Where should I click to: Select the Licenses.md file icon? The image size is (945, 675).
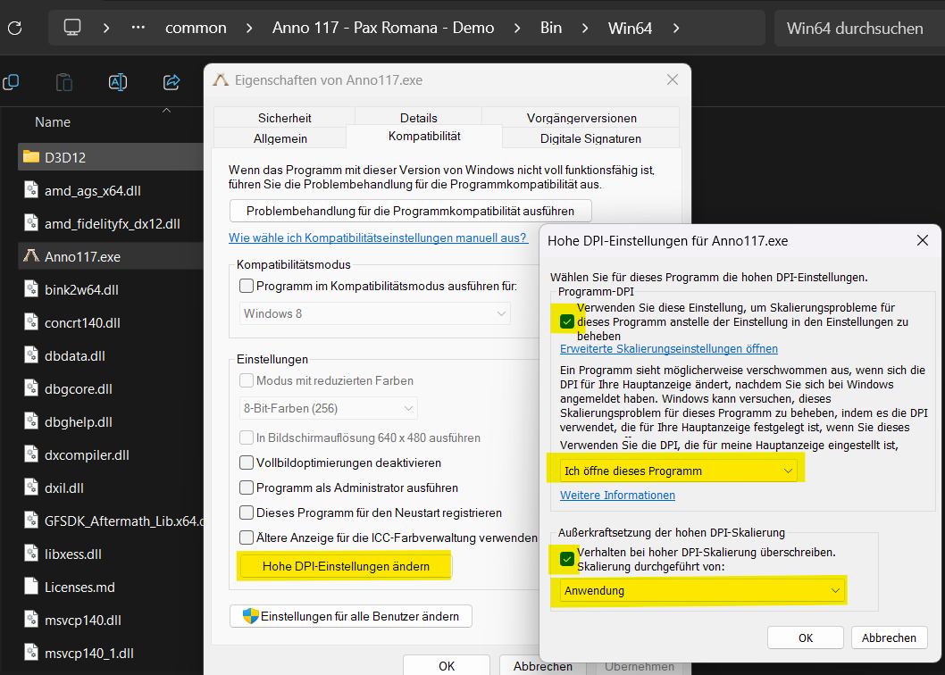(x=30, y=587)
